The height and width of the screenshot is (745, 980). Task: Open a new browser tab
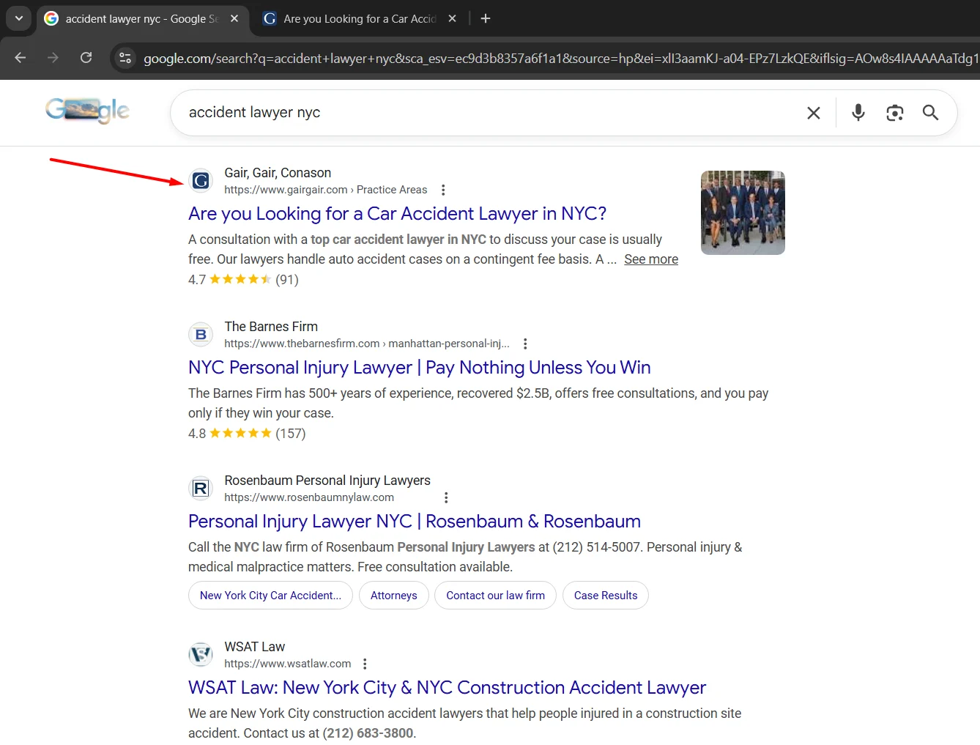pos(486,18)
